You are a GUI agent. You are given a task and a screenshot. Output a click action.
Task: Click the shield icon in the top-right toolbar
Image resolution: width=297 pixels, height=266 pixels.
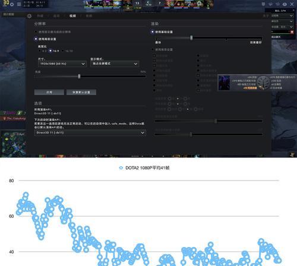click(263, 4)
